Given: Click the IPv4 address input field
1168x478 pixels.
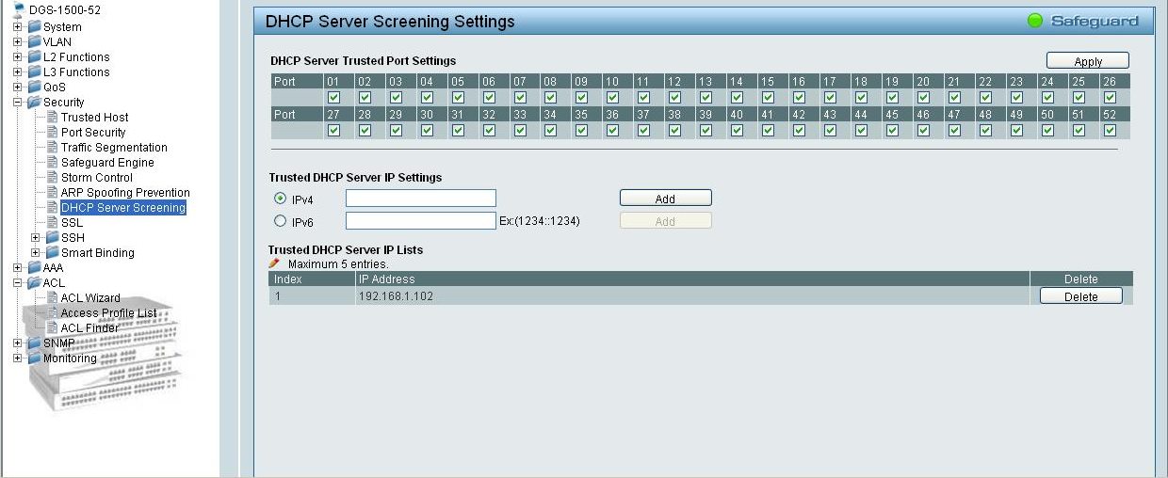Looking at the screenshot, I should tap(420, 199).
